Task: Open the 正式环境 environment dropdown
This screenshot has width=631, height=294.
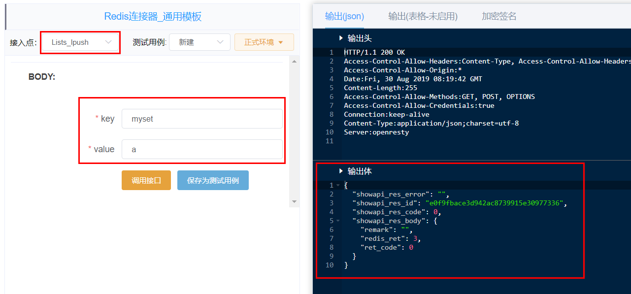Action: point(264,42)
